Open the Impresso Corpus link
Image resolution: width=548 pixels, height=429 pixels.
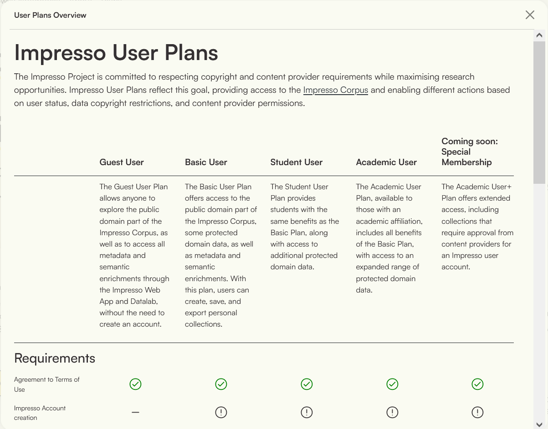(335, 90)
